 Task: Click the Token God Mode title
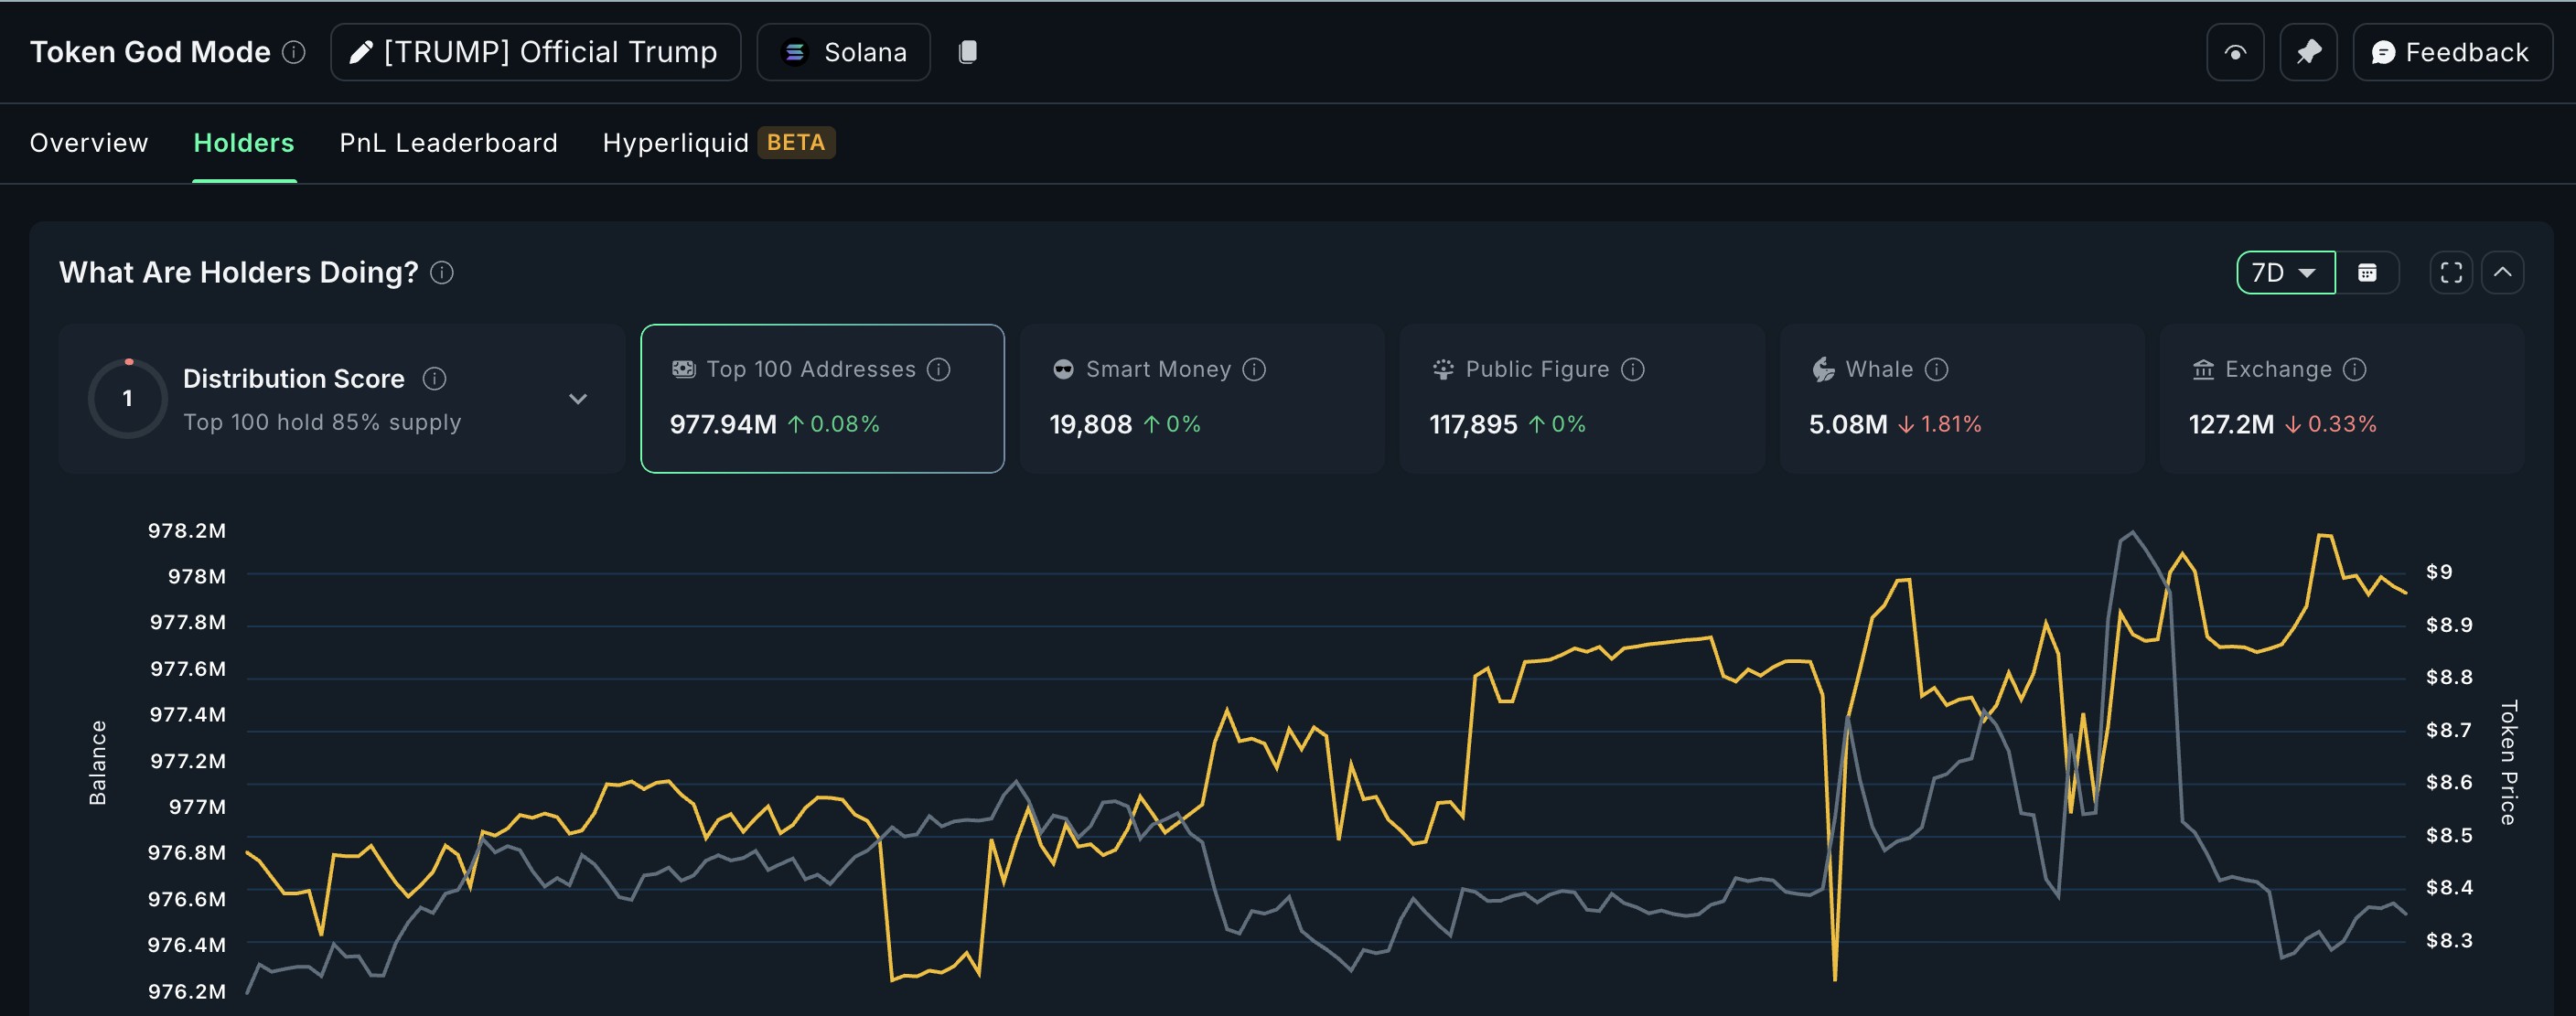coord(150,52)
